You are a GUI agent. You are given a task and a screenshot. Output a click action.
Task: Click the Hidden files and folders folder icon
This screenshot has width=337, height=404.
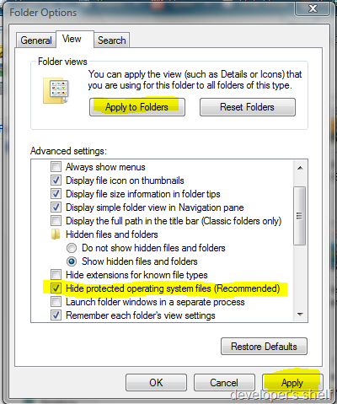coord(56,234)
